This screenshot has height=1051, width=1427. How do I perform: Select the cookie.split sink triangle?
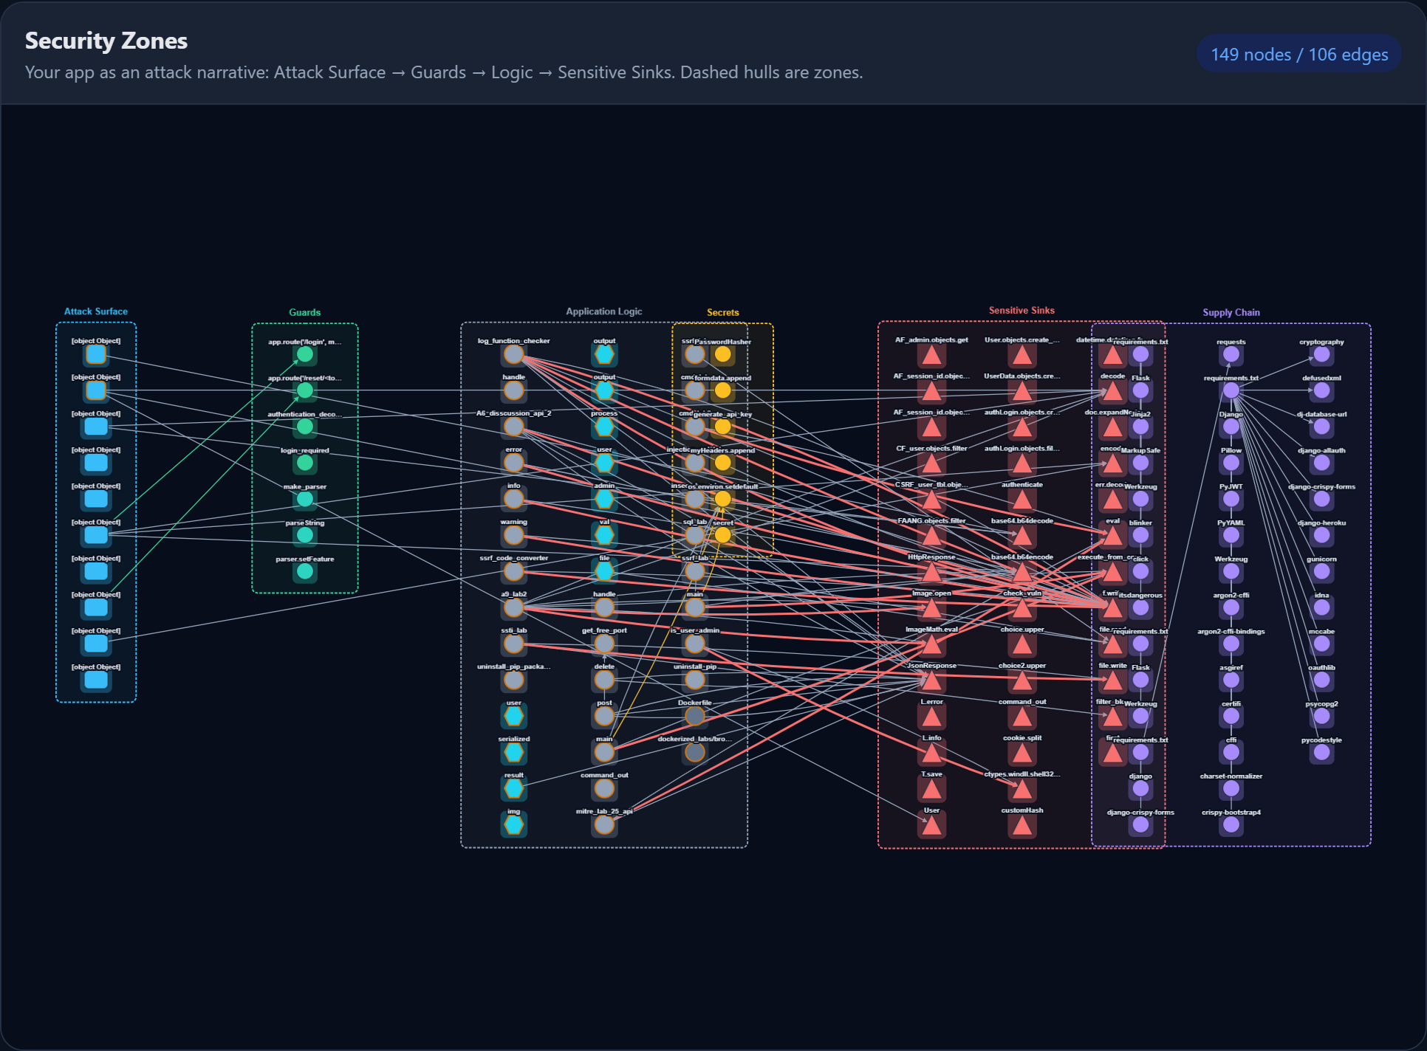[1022, 754]
